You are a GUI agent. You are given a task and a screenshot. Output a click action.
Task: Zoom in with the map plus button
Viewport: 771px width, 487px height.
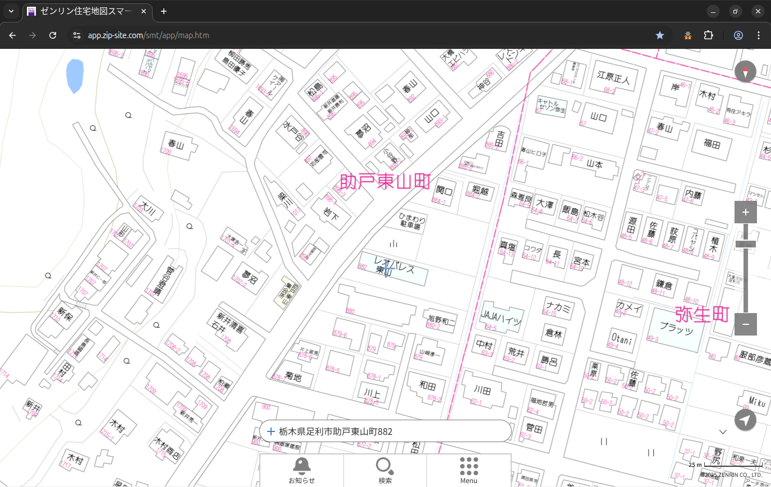pyautogui.click(x=745, y=212)
